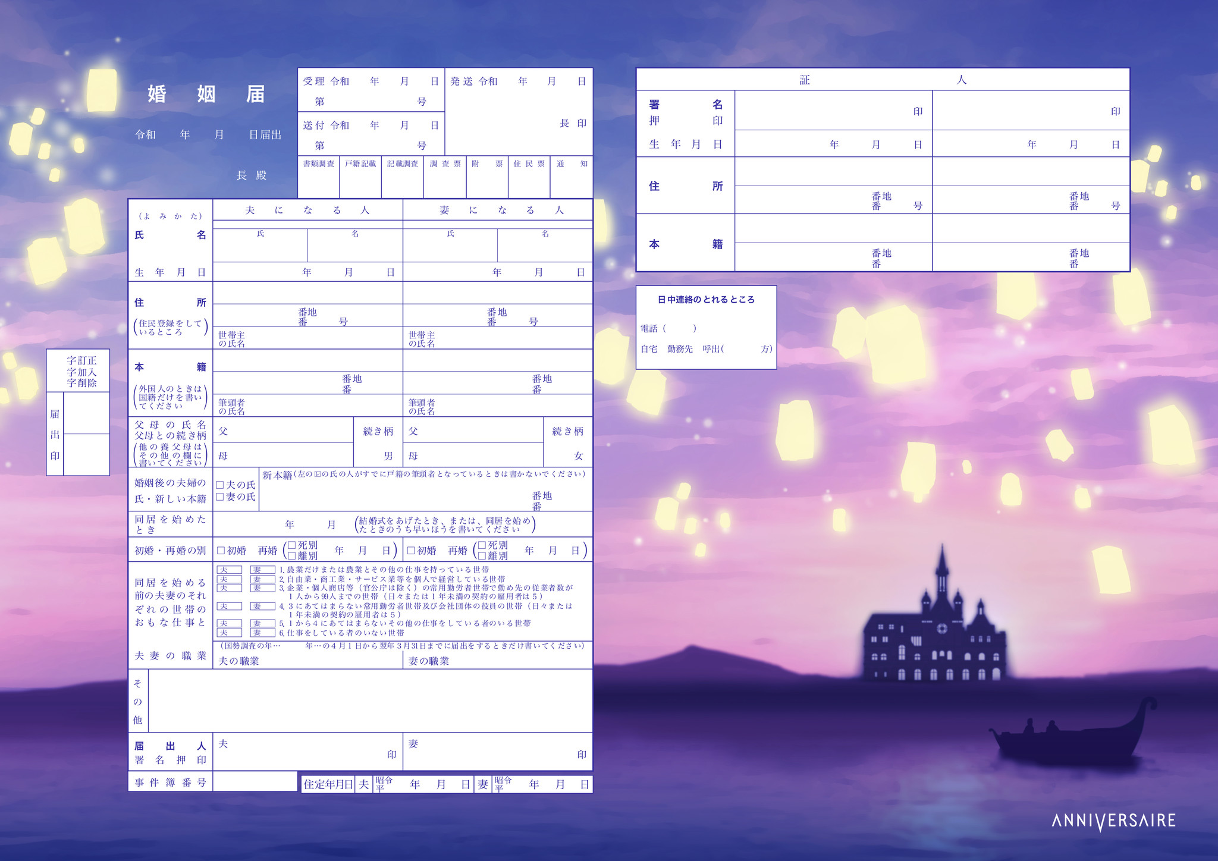Click the 住民票 stamp box
The height and width of the screenshot is (861, 1218).
[x=529, y=177]
